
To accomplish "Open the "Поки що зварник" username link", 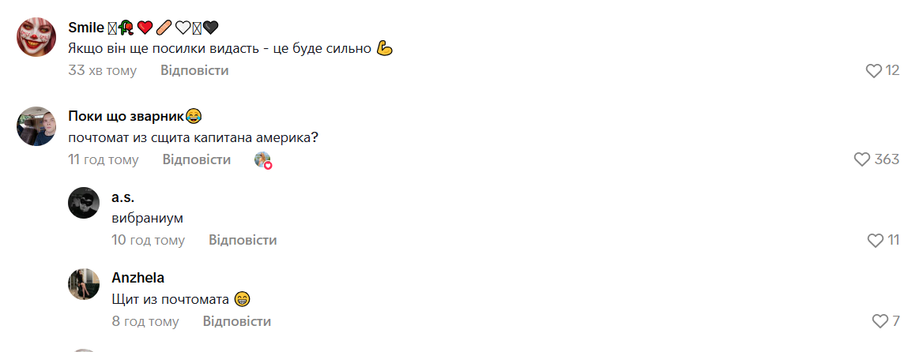I will pos(126,117).
